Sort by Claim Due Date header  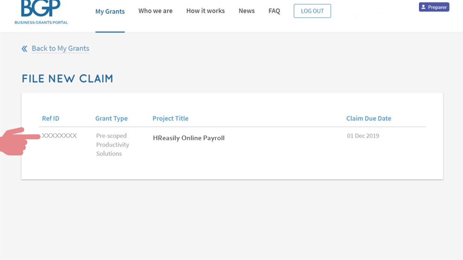point(368,118)
